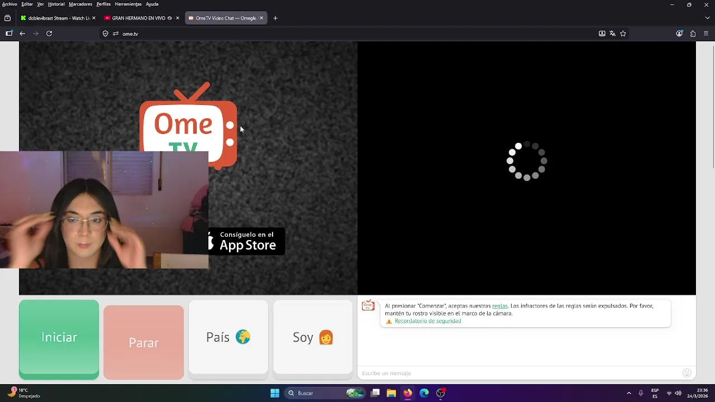Open the emoji picker smiley icon
This screenshot has width=715, height=402.
click(687, 373)
